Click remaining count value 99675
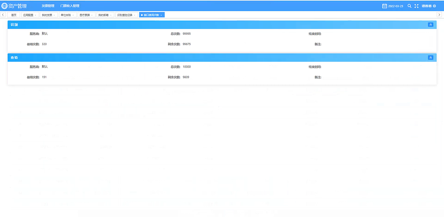The height and width of the screenshot is (217, 444). [187, 44]
